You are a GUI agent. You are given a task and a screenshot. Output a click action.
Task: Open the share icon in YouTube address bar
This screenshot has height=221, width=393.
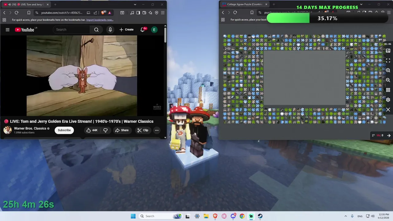pyautogui.click(x=95, y=13)
